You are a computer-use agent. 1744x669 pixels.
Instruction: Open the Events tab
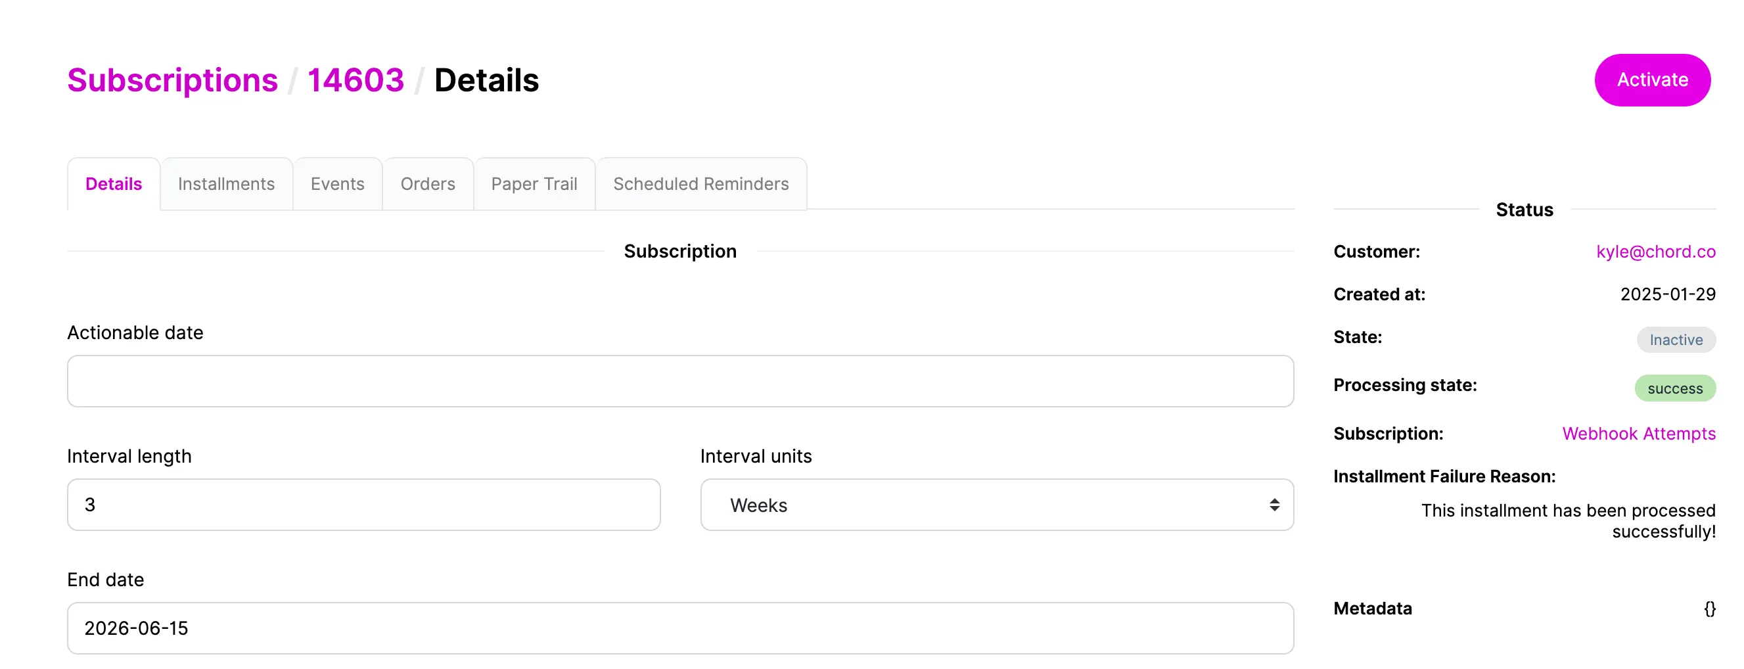pos(337,184)
